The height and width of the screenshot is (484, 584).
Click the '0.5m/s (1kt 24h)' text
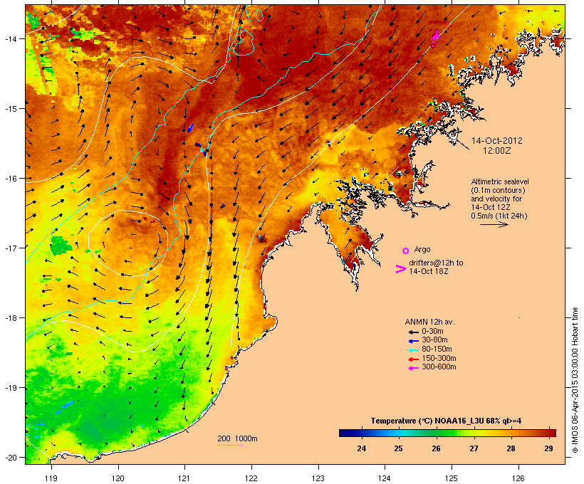coord(499,216)
